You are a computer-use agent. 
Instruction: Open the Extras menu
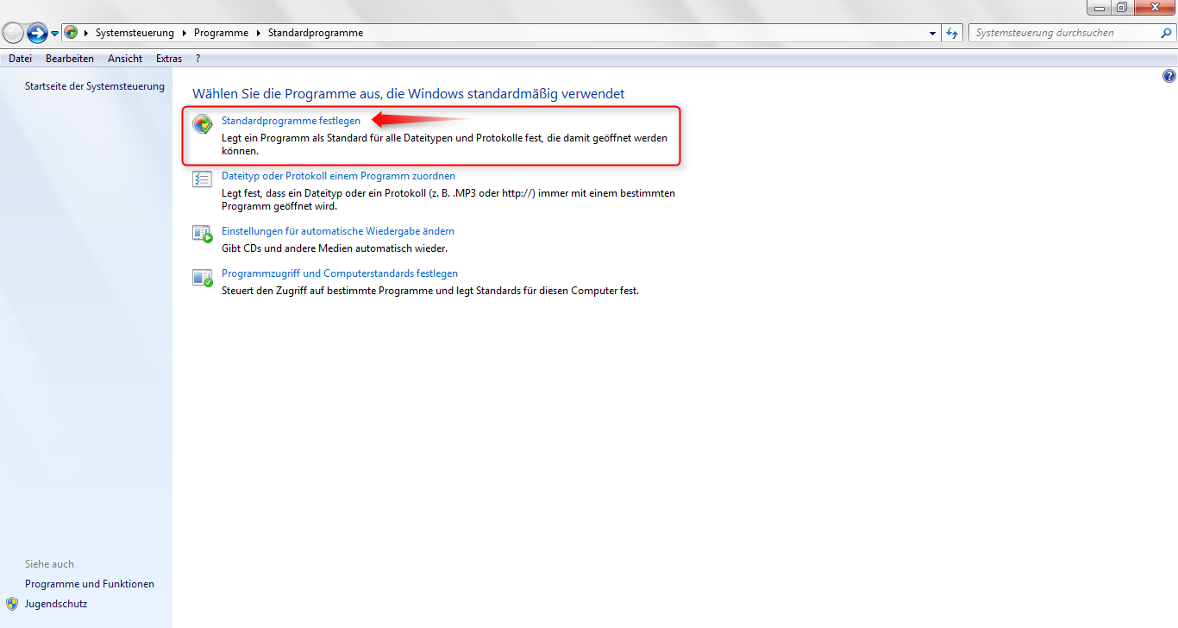169,59
